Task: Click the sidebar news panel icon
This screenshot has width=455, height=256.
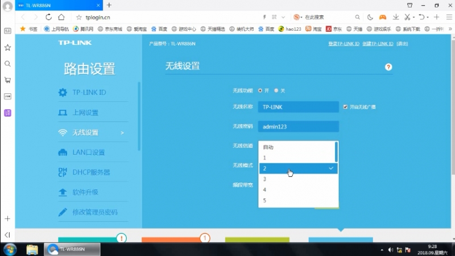Action: click(7, 31)
